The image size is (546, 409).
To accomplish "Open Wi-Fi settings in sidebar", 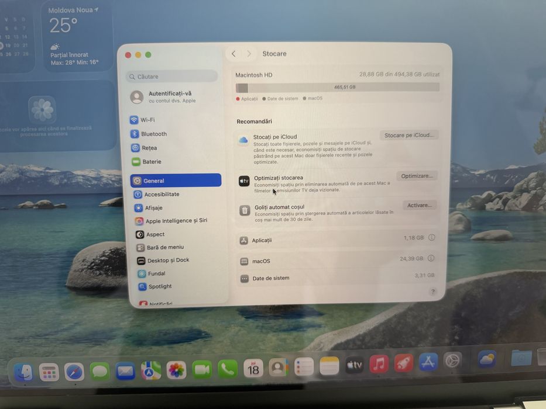I will click(x=142, y=120).
